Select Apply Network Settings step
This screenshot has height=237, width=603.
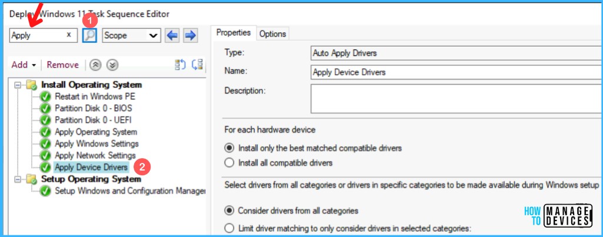click(x=95, y=156)
